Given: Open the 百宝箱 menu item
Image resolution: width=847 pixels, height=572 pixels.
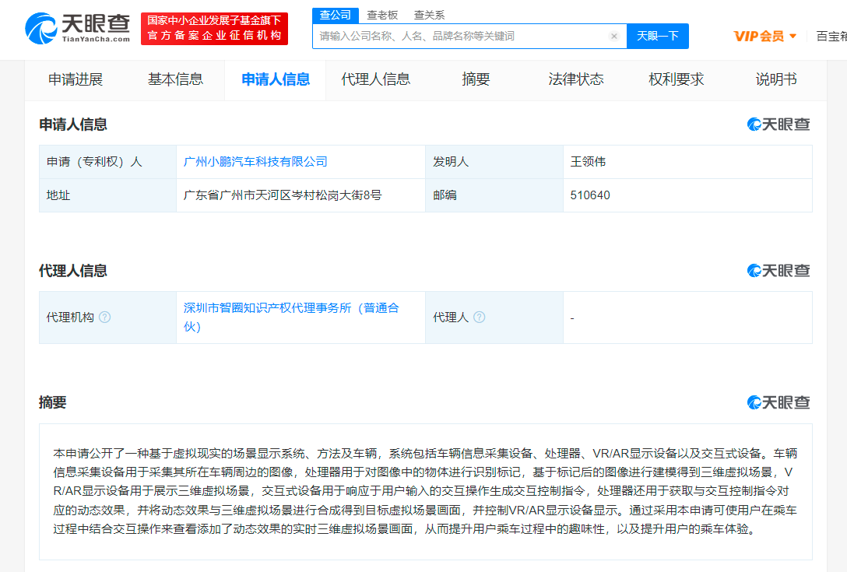Looking at the screenshot, I should 831,37.
